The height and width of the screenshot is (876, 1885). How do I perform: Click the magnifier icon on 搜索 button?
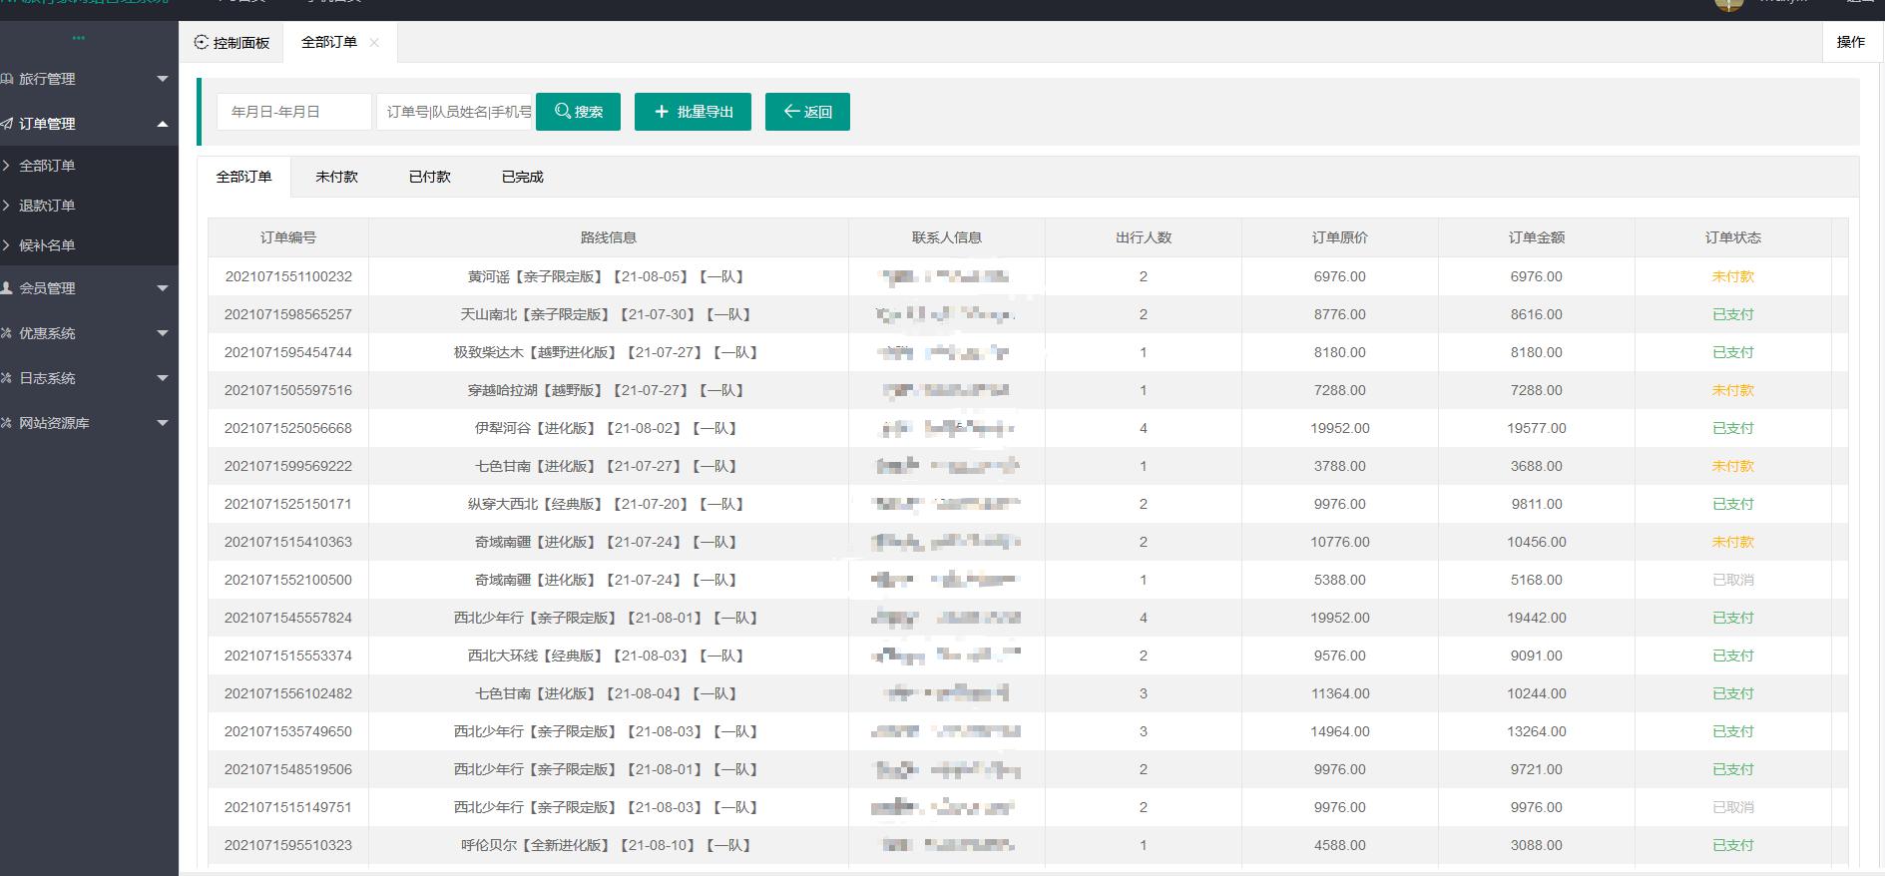click(x=563, y=111)
